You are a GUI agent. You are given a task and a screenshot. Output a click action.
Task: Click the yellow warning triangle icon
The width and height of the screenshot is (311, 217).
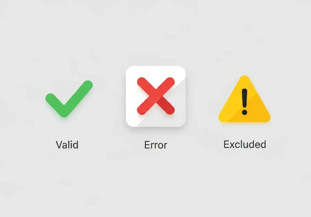coord(244,99)
